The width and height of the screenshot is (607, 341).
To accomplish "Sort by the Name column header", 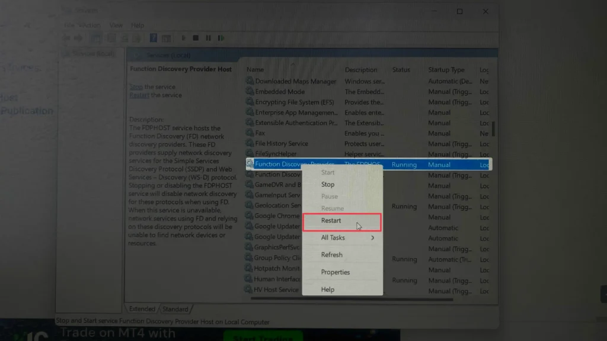I will click(255, 70).
